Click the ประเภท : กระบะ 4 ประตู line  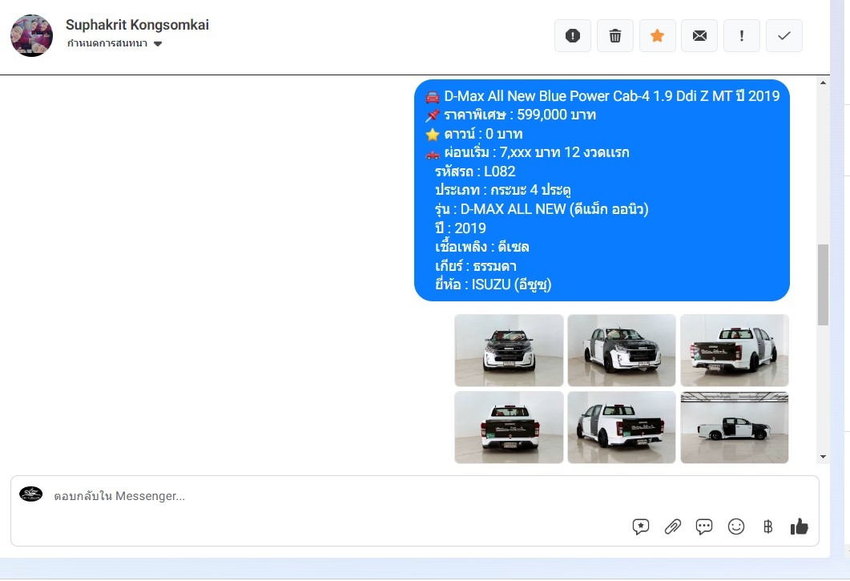[x=502, y=191]
